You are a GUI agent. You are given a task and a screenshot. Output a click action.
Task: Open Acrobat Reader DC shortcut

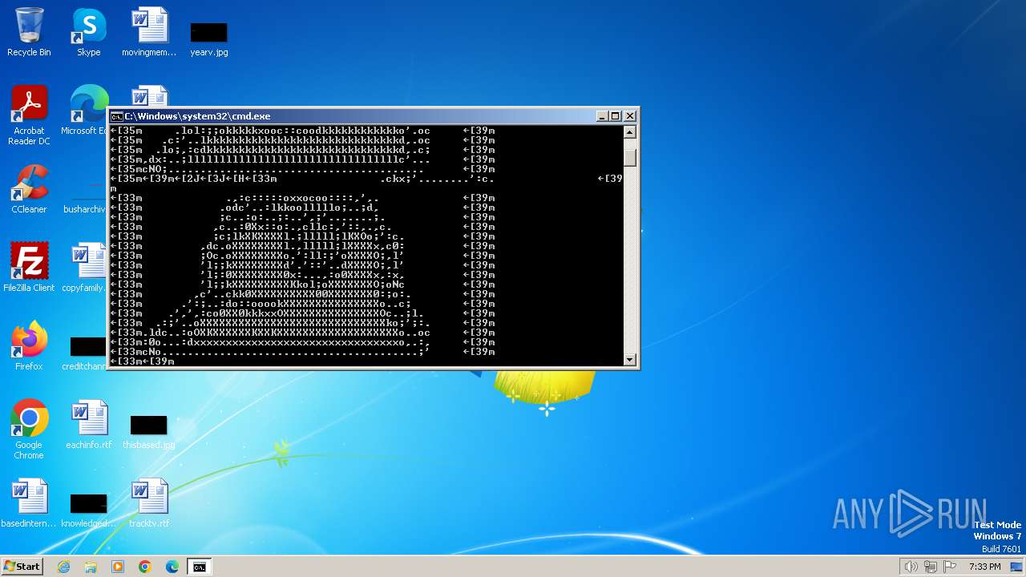(29, 115)
